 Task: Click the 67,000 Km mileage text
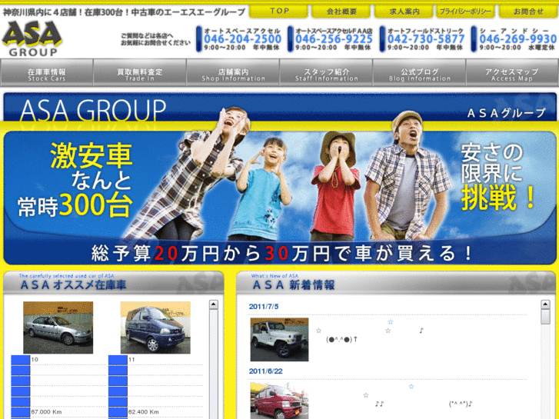46,412
